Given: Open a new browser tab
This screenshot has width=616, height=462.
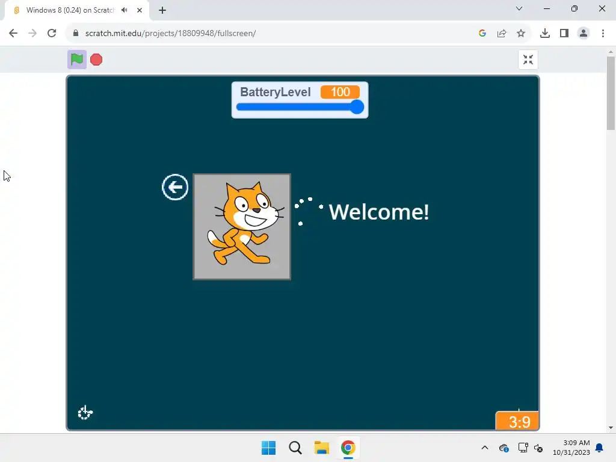Looking at the screenshot, I should click(x=162, y=10).
